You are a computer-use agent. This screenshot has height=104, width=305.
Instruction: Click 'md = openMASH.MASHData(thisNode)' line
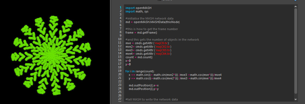(x=152, y=22)
